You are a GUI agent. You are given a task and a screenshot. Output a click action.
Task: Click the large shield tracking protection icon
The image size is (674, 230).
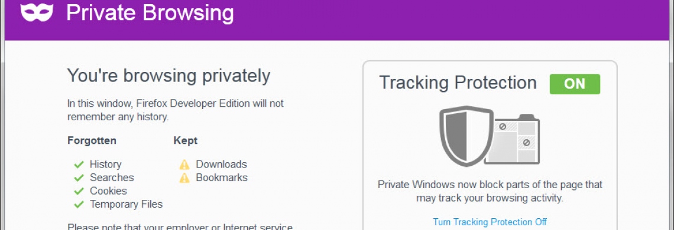[466, 136]
